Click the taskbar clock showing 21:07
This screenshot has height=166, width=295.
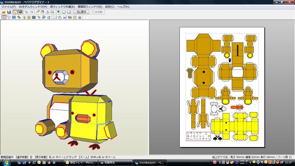click(288, 162)
